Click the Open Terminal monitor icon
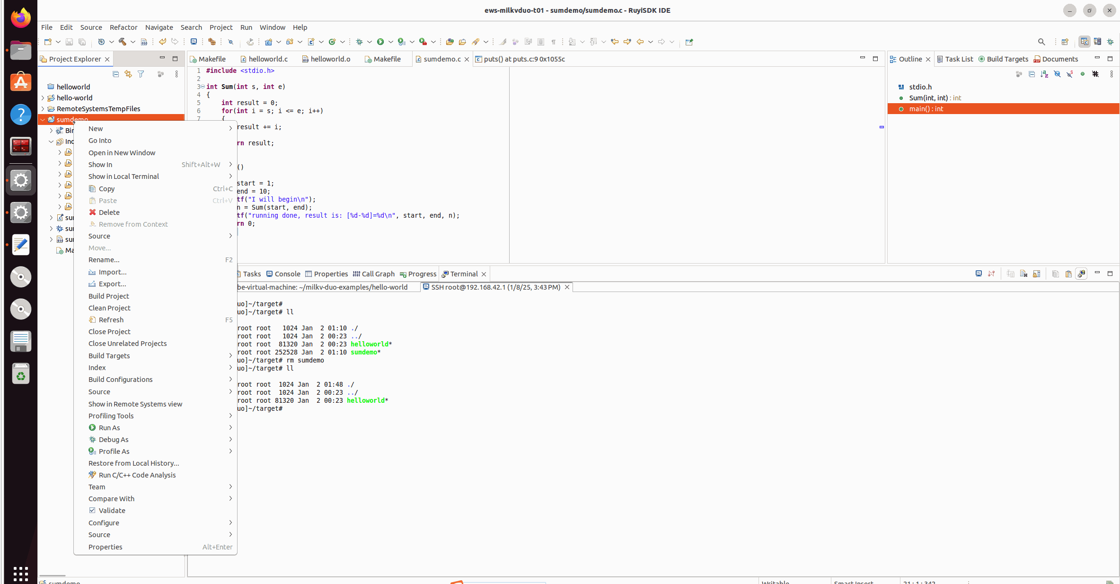Image resolution: width=1120 pixels, height=584 pixels. [979, 274]
